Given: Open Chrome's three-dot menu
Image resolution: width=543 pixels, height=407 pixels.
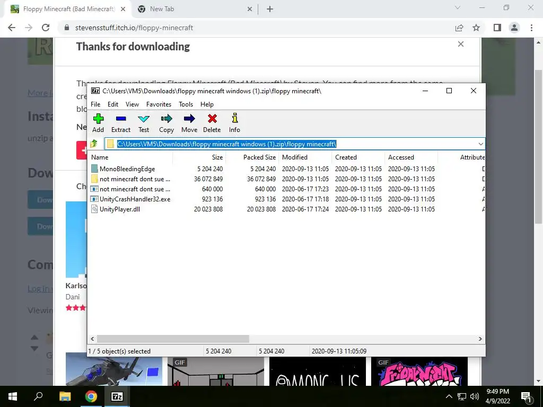Looking at the screenshot, I should point(531,28).
